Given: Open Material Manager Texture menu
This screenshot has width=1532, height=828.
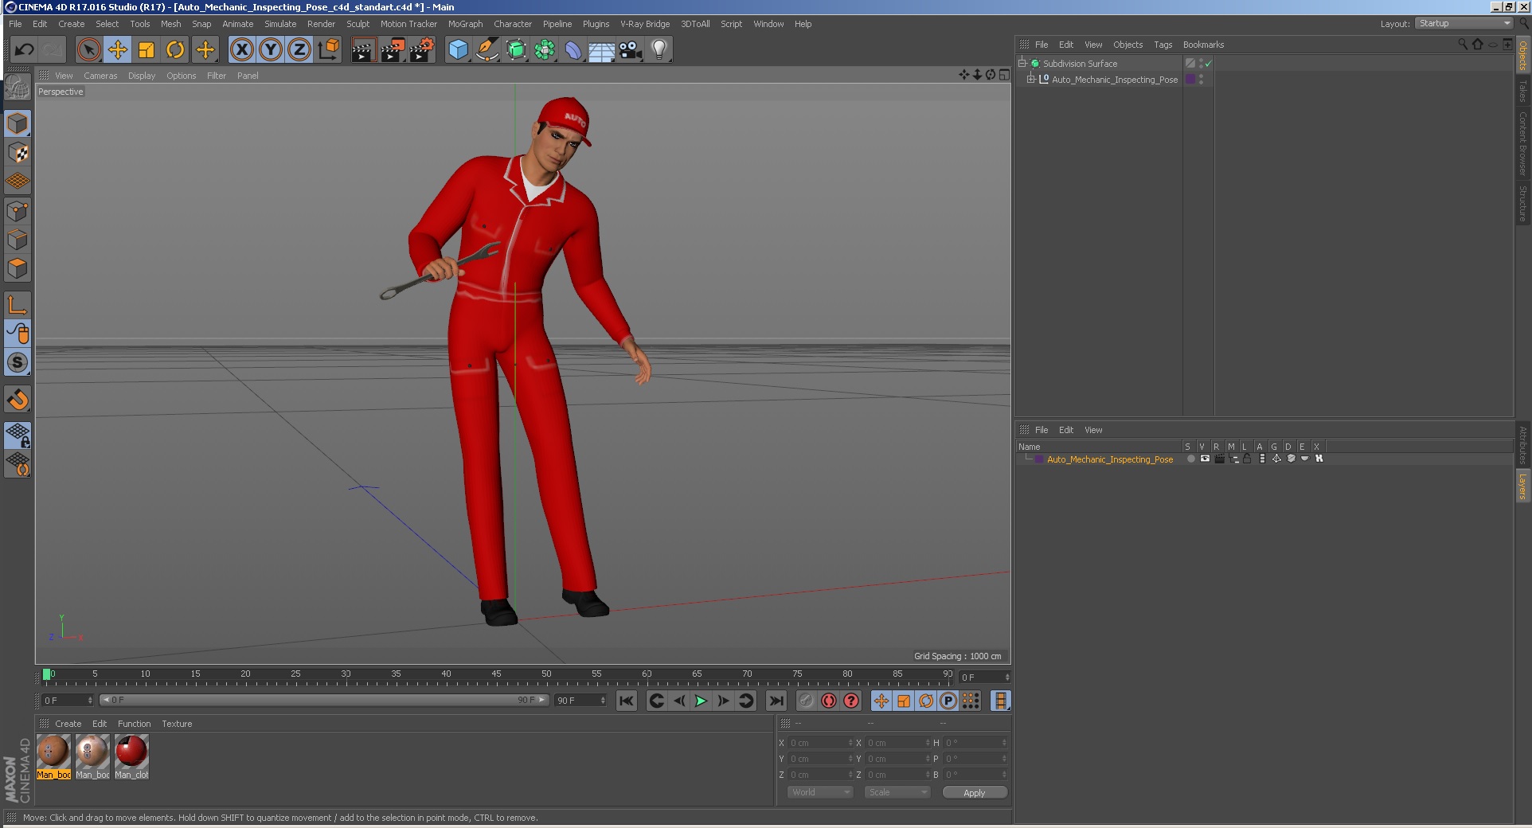Looking at the screenshot, I should [177, 724].
